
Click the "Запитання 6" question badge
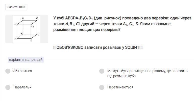coord(16,7)
